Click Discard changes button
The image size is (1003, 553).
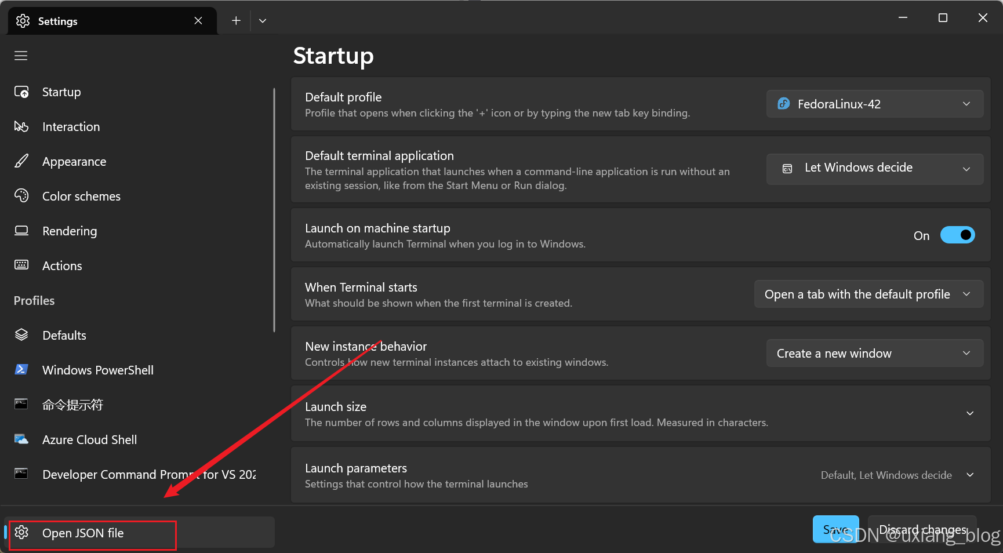[922, 529]
